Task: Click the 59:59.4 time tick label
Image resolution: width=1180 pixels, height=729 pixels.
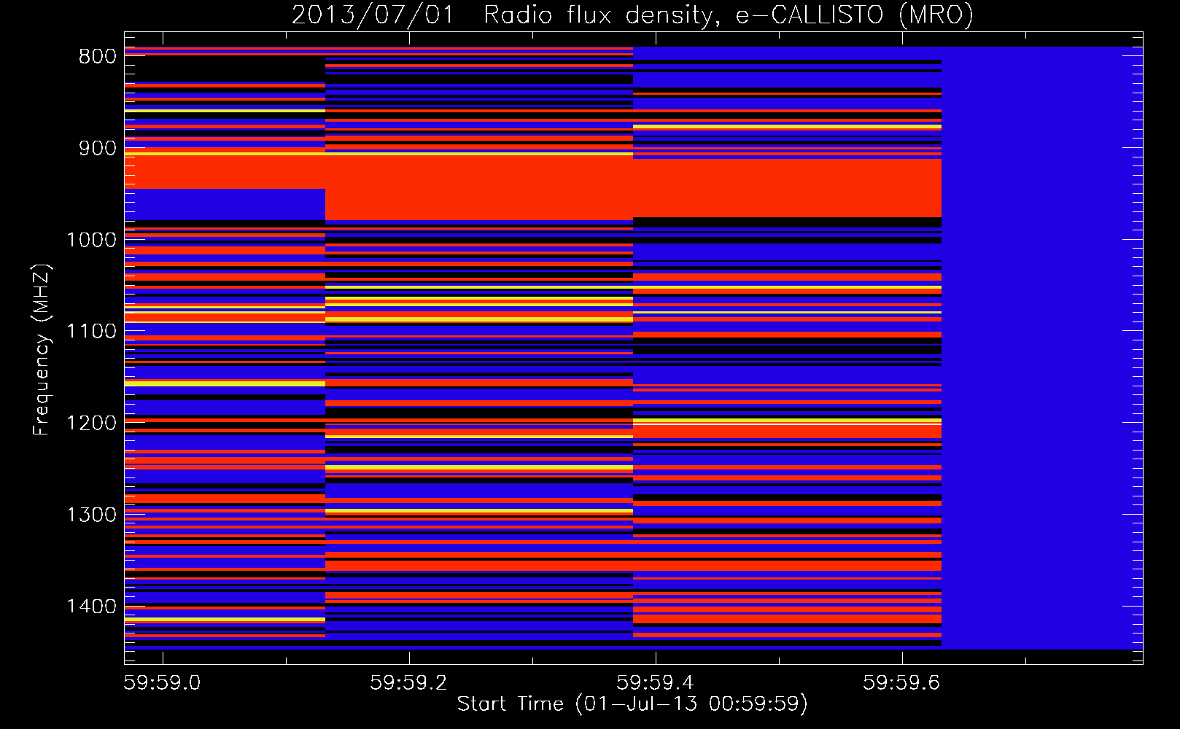Action: pos(655,682)
